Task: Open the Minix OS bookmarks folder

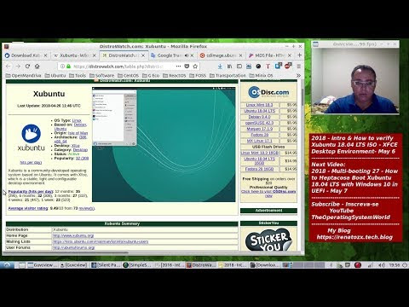Action: (261, 76)
